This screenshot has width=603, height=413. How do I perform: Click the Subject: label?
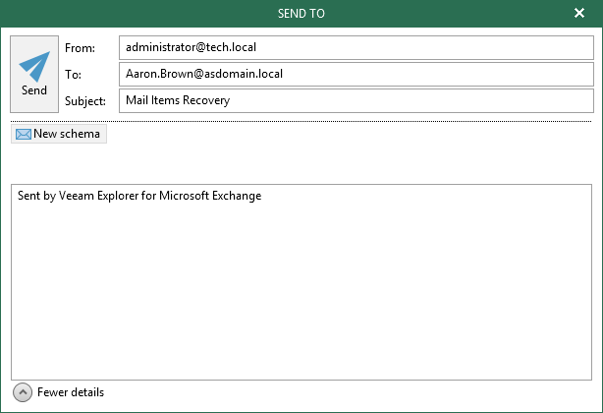click(85, 101)
